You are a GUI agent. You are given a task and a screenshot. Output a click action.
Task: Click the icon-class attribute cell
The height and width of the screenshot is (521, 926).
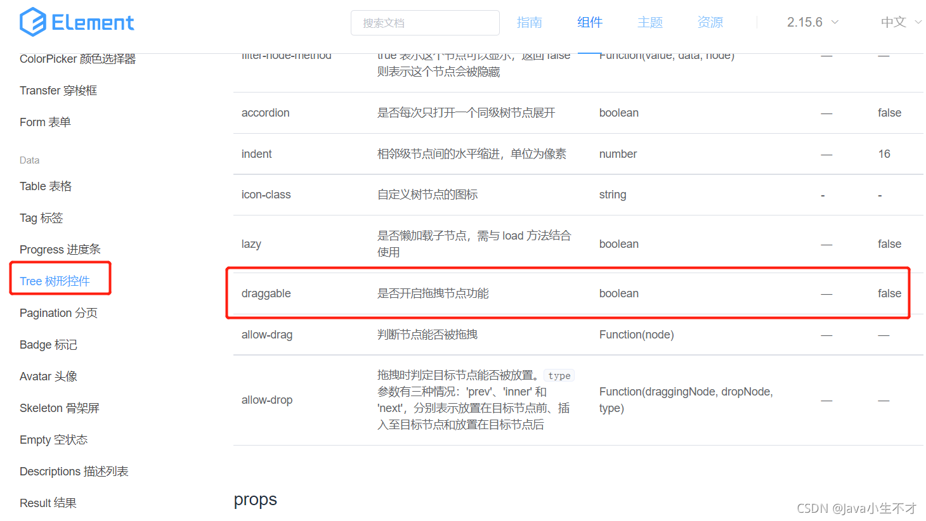[266, 195]
